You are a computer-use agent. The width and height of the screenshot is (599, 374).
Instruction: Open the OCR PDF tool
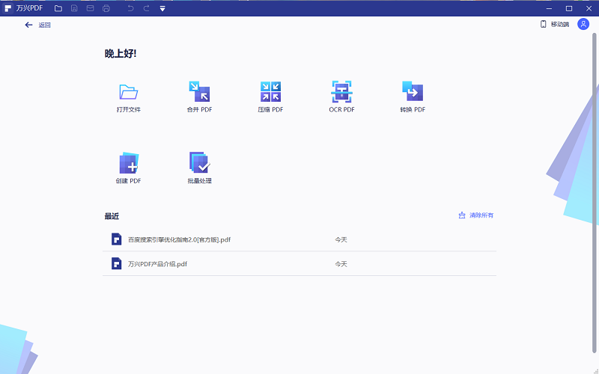pyautogui.click(x=341, y=91)
